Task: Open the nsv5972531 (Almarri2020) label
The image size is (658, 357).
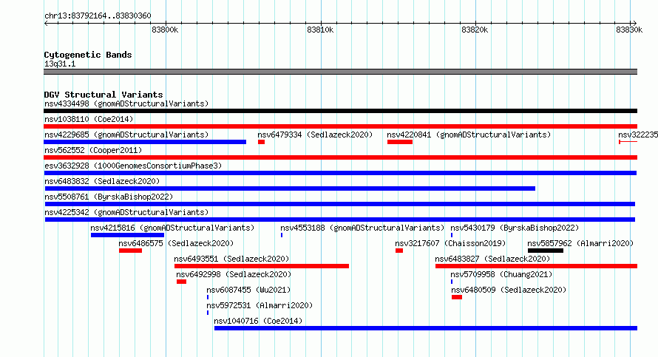Action: (260, 305)
